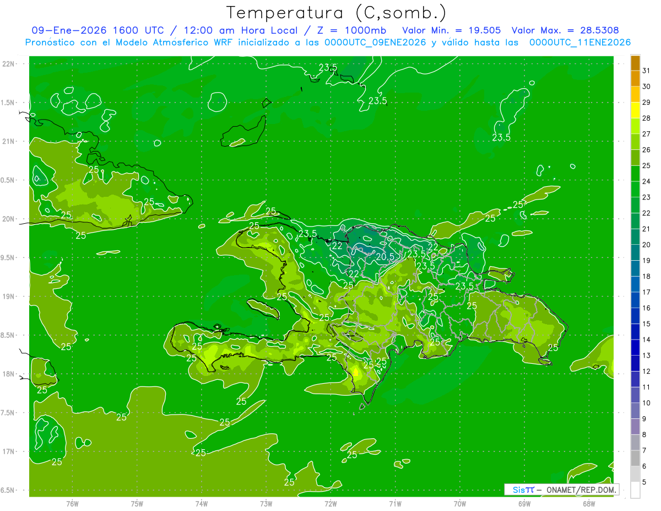
Task: Click the color bar value label "18"
Action: coord(647,276)
